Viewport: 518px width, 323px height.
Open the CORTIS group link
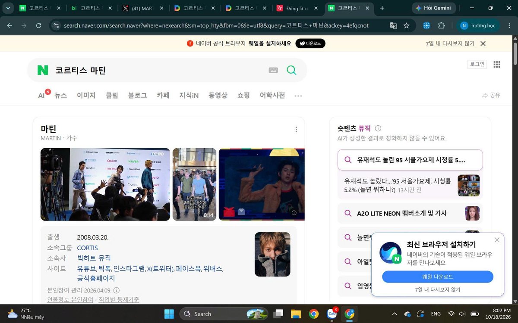[88, 248]
